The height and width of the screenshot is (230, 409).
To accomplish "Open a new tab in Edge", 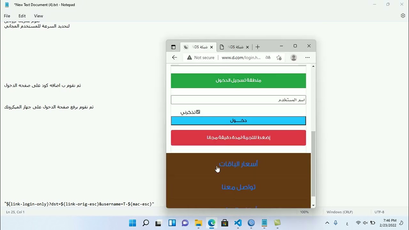I will 258,47.
